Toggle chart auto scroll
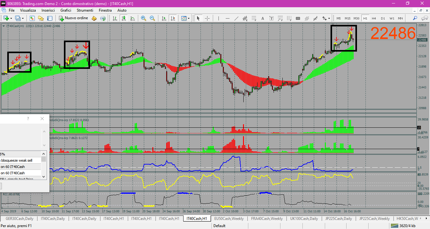Screen dimensions: 430x229 coord(164,18)
